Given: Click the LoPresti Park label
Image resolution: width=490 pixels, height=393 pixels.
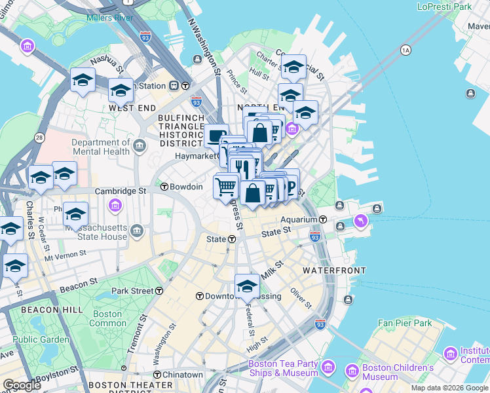Looking at the screenshot, I should 444,7.
